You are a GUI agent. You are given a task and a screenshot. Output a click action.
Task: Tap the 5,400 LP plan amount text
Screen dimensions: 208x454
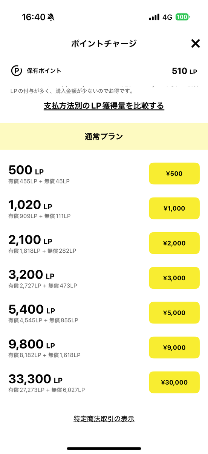(32, 309)
